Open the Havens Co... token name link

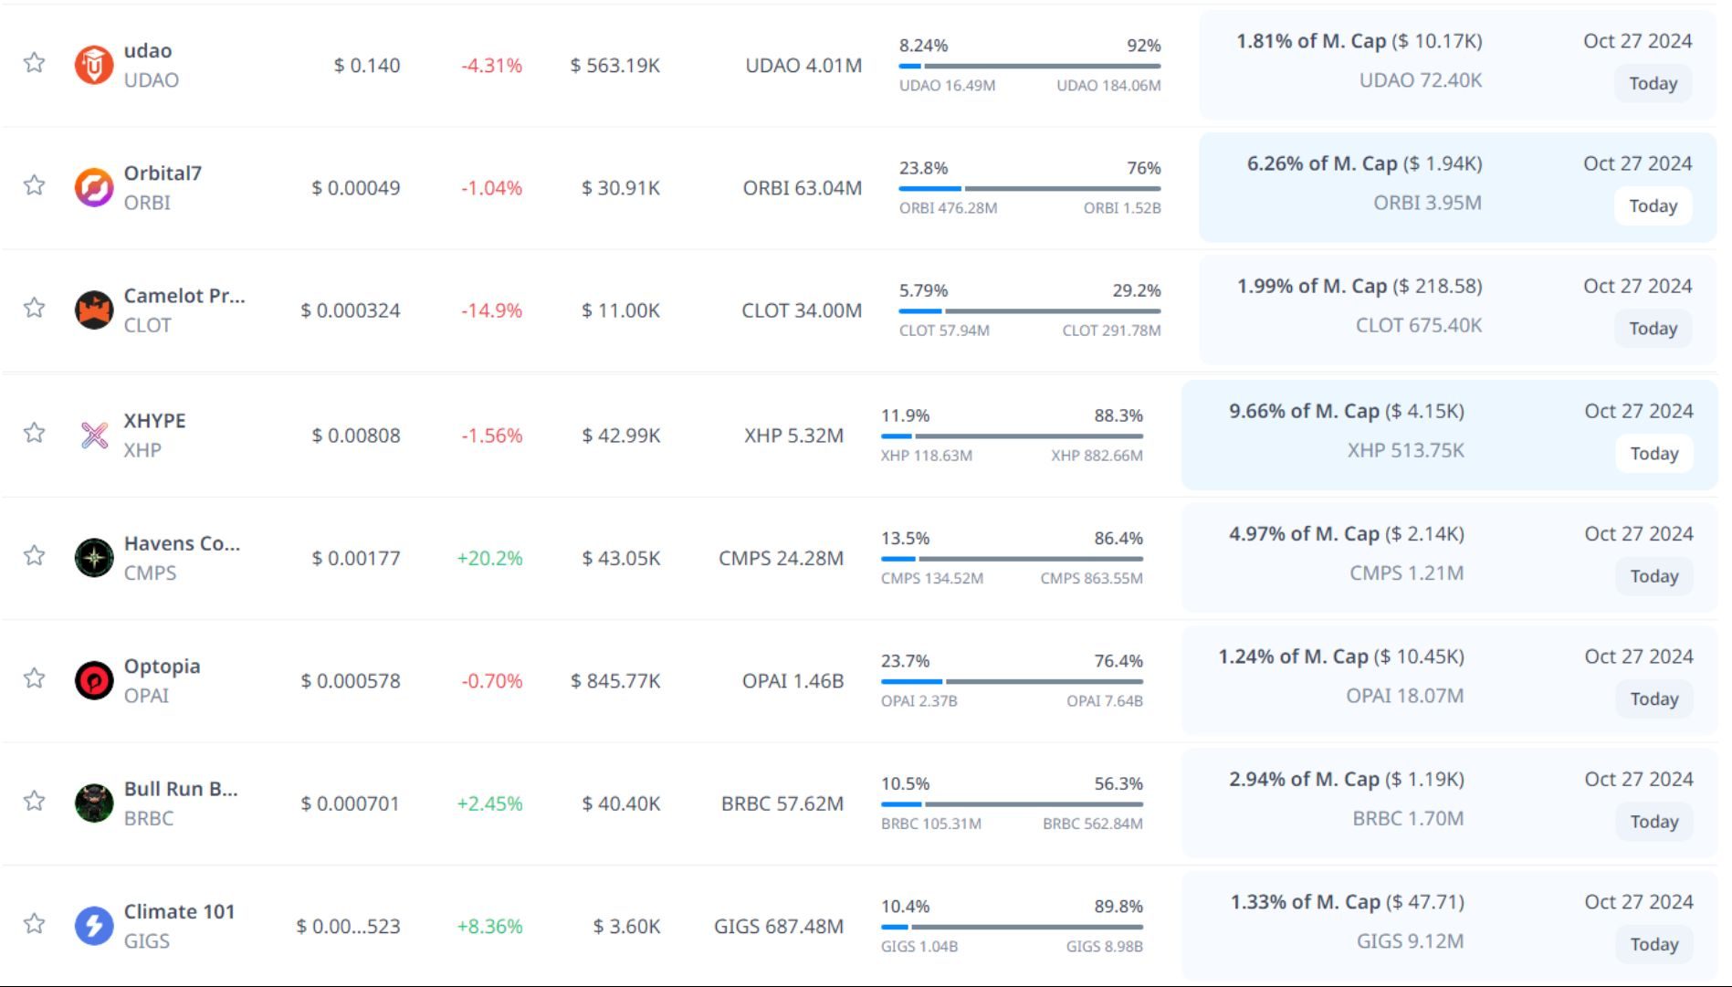(182, 543)
